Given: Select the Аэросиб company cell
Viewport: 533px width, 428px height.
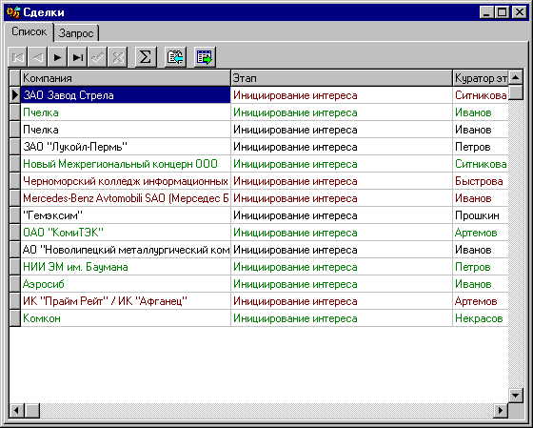Looking at the screenshot, I should pyautogui.click(x=126, y=284).
